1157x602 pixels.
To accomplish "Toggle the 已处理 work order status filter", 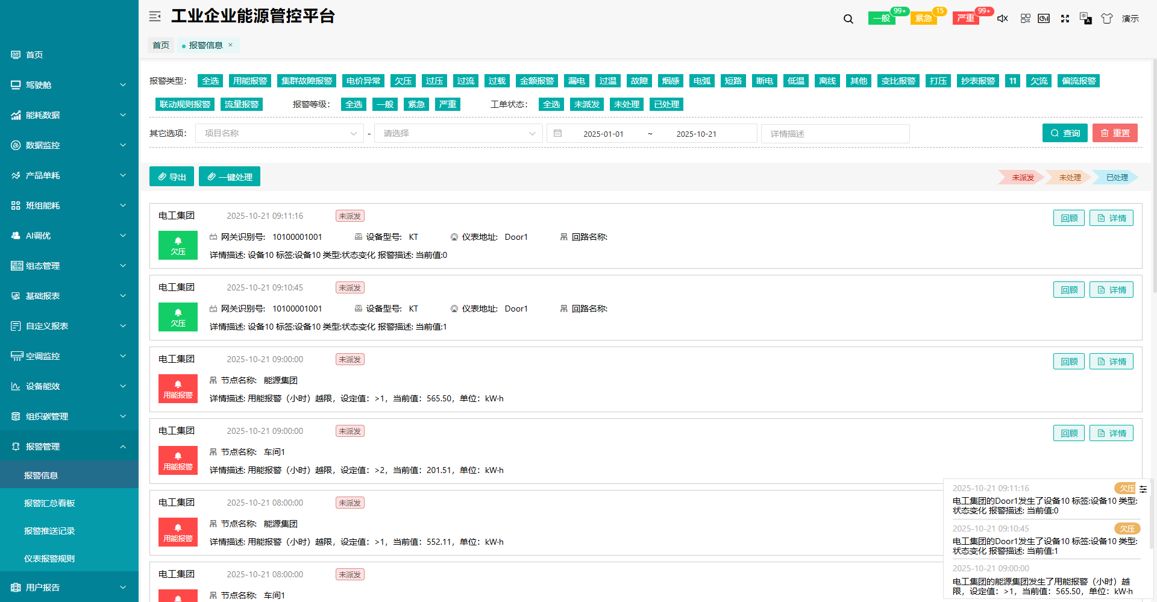I will (666, 104).
